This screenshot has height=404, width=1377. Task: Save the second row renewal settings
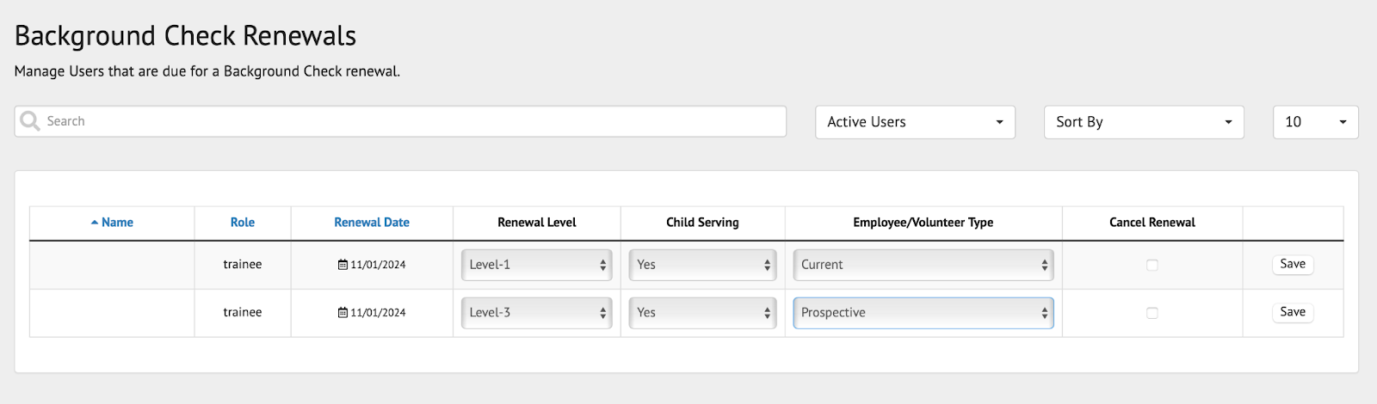pos(1292,312)
